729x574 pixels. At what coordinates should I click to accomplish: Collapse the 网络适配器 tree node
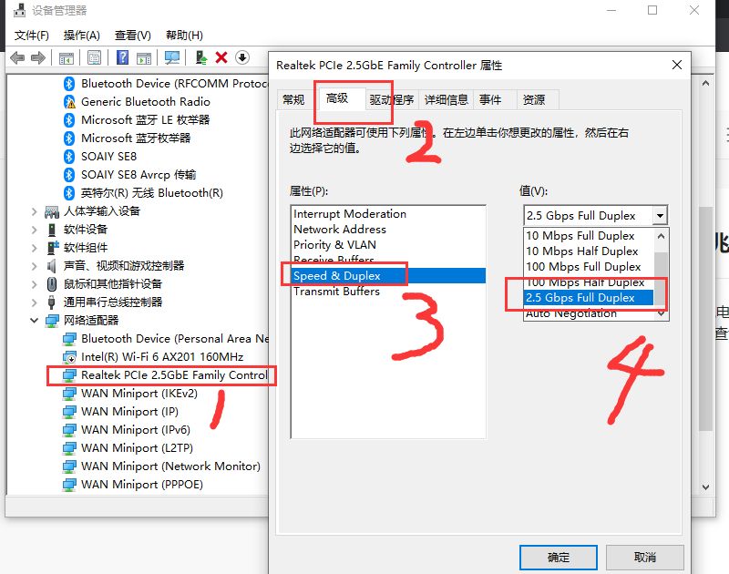point(36,321)
